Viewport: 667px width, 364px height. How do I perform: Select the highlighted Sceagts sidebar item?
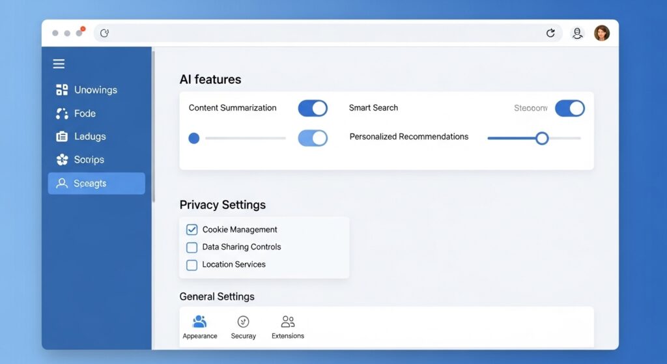96,183
